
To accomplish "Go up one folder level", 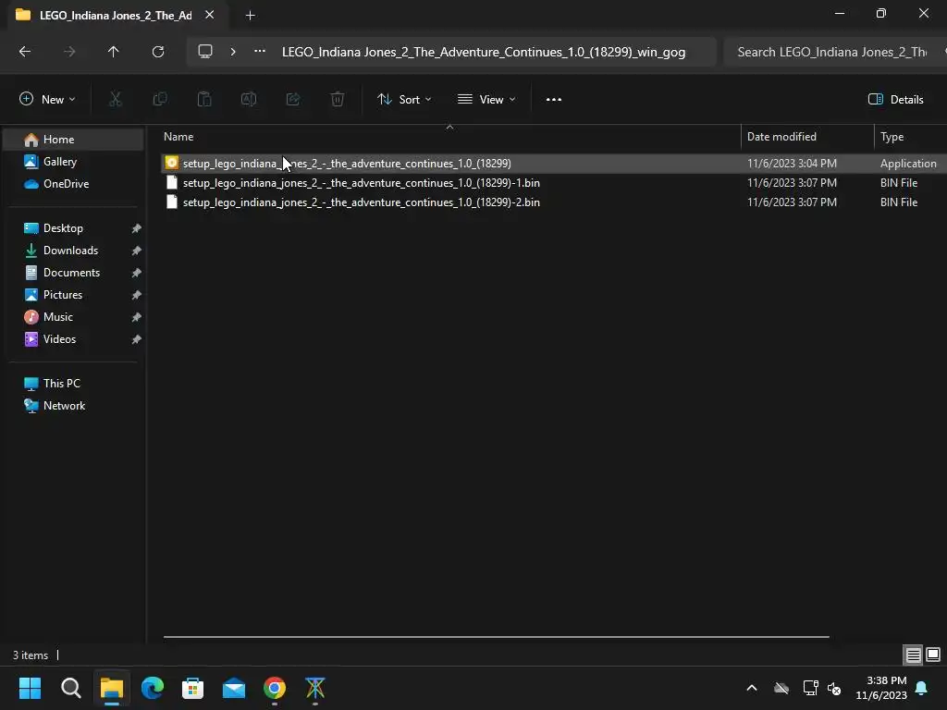I will [113, 52].
